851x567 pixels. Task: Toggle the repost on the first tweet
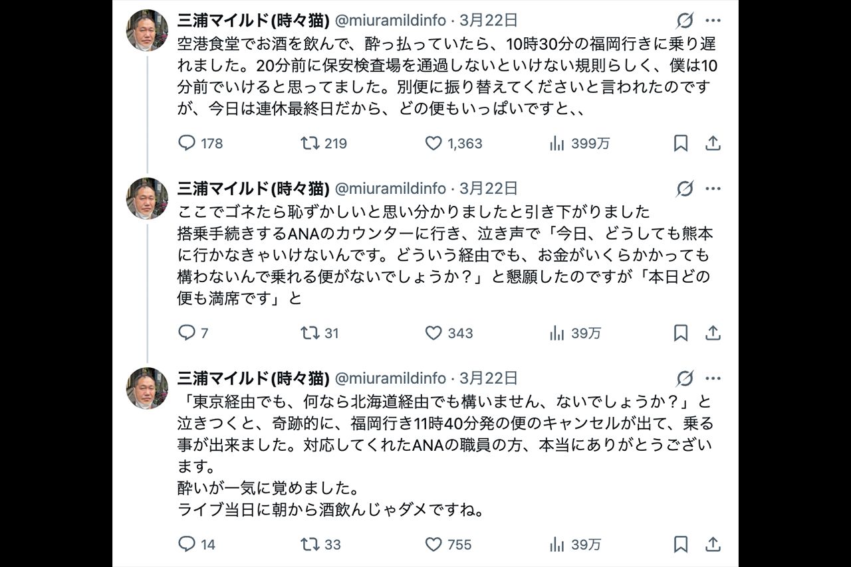pyautogui.click(x=310, y=142)
